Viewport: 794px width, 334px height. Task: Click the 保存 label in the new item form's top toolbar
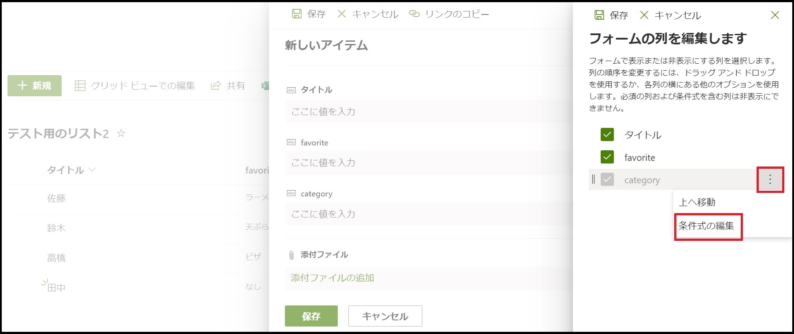316,14
